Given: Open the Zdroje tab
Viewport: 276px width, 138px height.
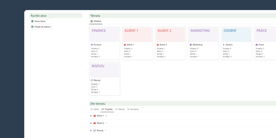Looking at the screenshot, I should (120, 109).
